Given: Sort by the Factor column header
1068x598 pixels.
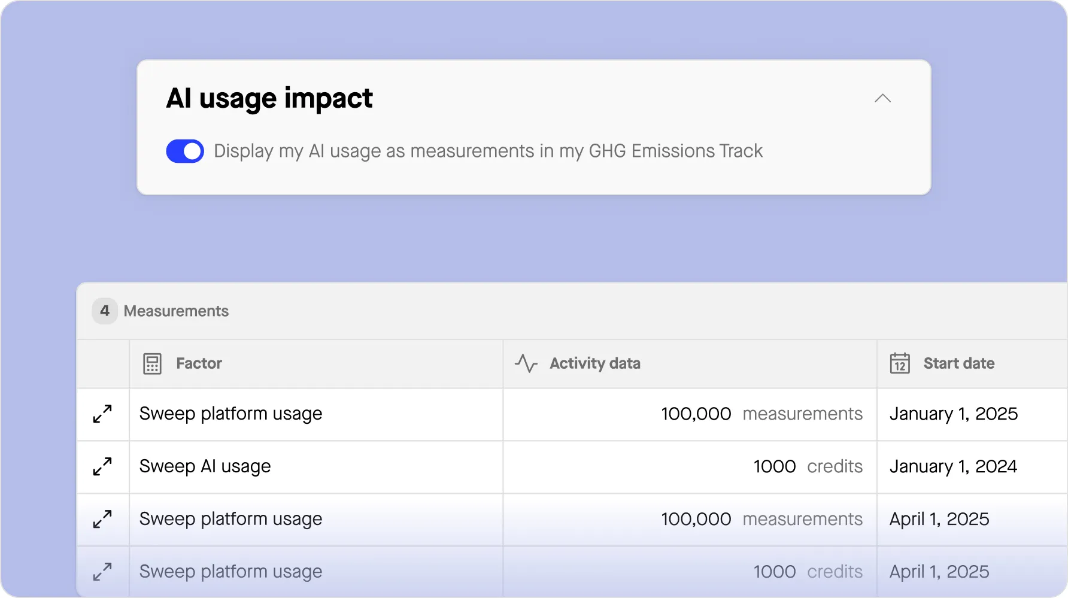Looking at the screenshot, I should pos(198,363).
